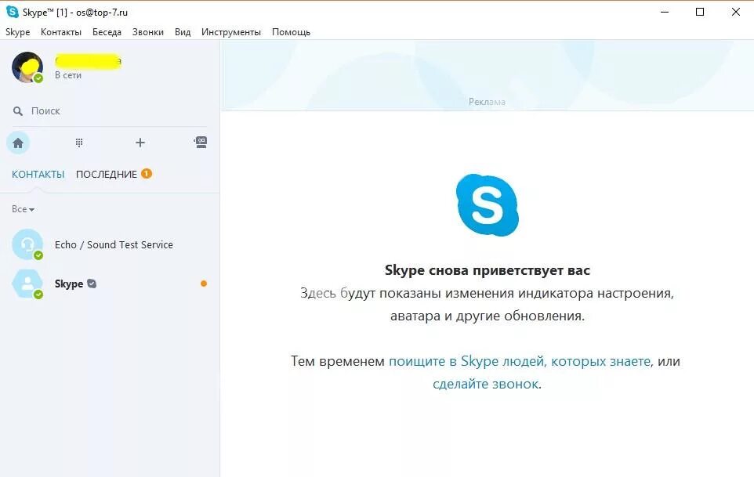Click the large Skype logo
Image resolution: width=754 pixels, height=477 pixels.
[487, 205]
